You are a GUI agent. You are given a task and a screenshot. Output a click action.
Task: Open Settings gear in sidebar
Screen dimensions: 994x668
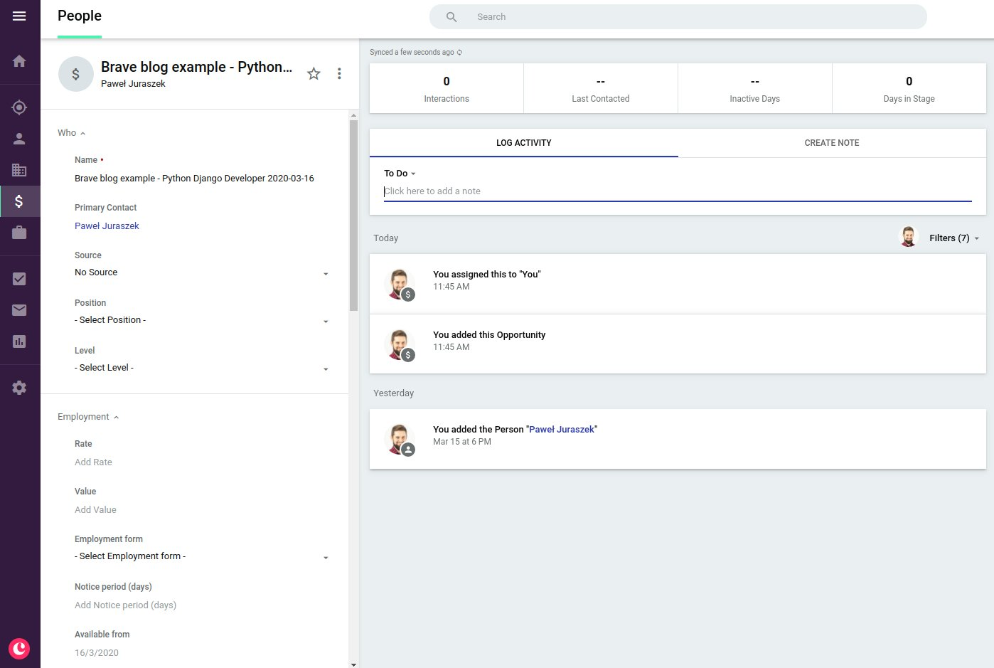point(19,388)
